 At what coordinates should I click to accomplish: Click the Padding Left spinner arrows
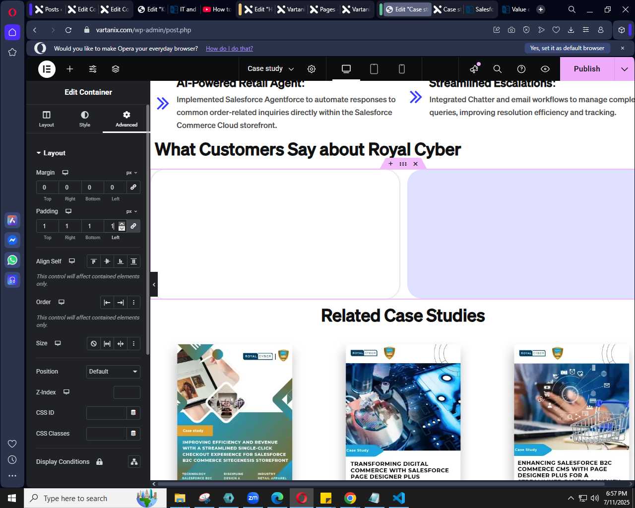[x=122, y=226]
